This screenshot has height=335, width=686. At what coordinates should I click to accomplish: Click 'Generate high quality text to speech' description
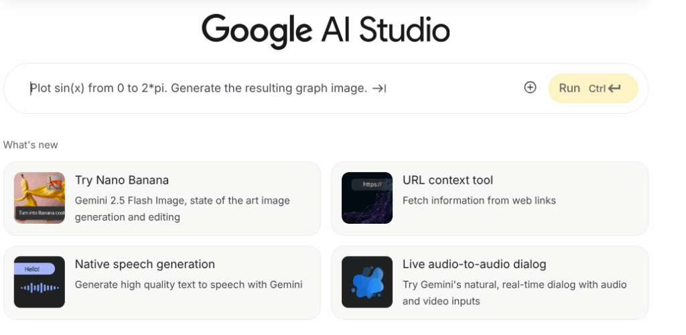[x=188, y=285]
